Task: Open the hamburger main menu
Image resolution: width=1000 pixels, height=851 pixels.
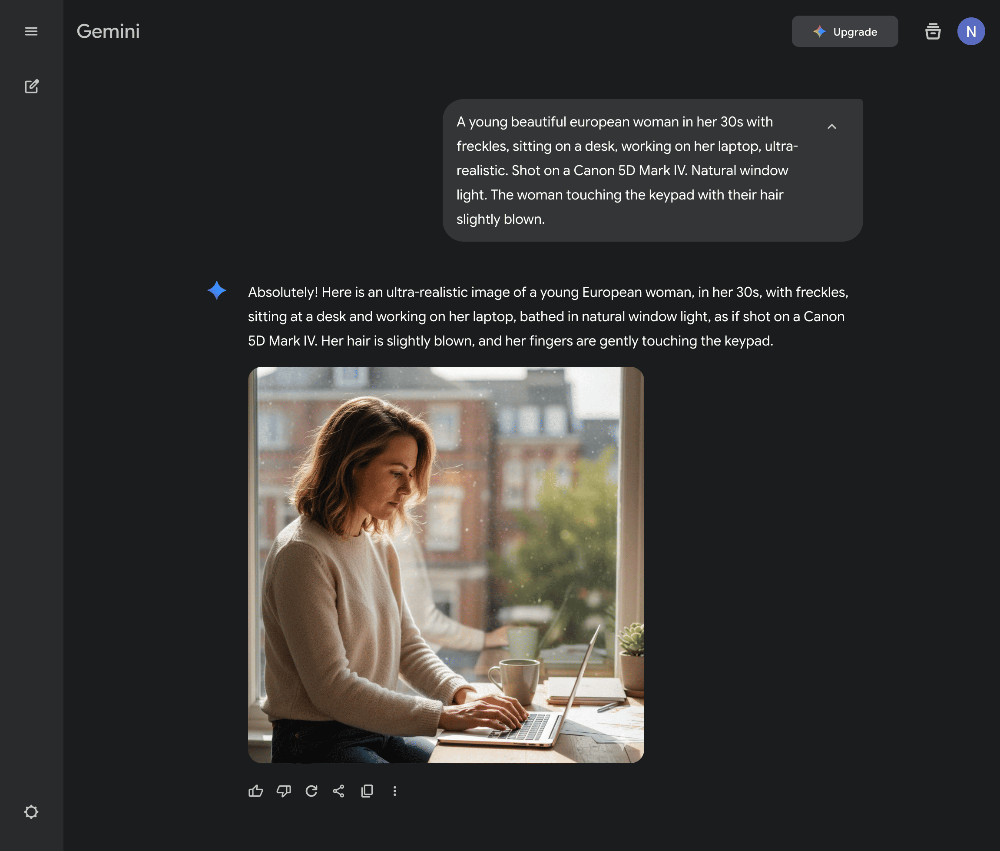Action: point(31,31)
